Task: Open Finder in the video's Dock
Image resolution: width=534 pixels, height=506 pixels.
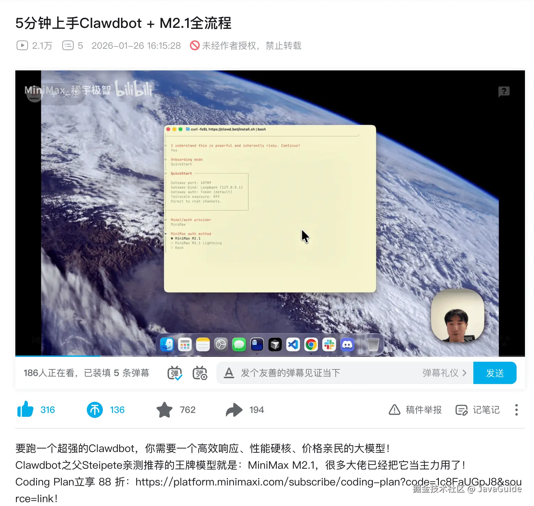Action: 167,345
